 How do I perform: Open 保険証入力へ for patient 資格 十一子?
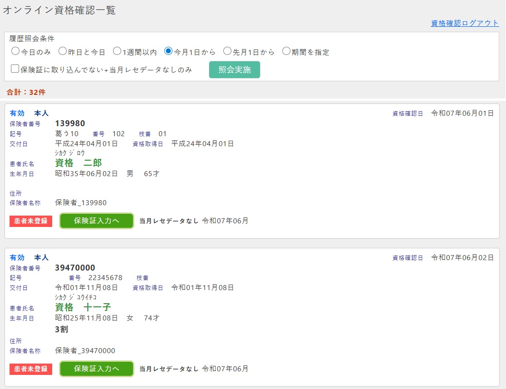pyautogui.click(x=97, y=369)
